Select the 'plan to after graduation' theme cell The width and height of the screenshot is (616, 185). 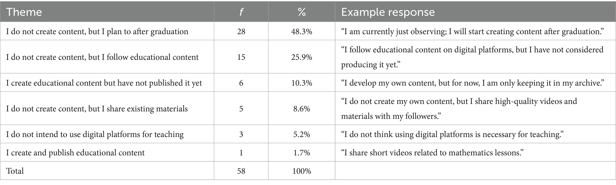click(x=97, y=32)
